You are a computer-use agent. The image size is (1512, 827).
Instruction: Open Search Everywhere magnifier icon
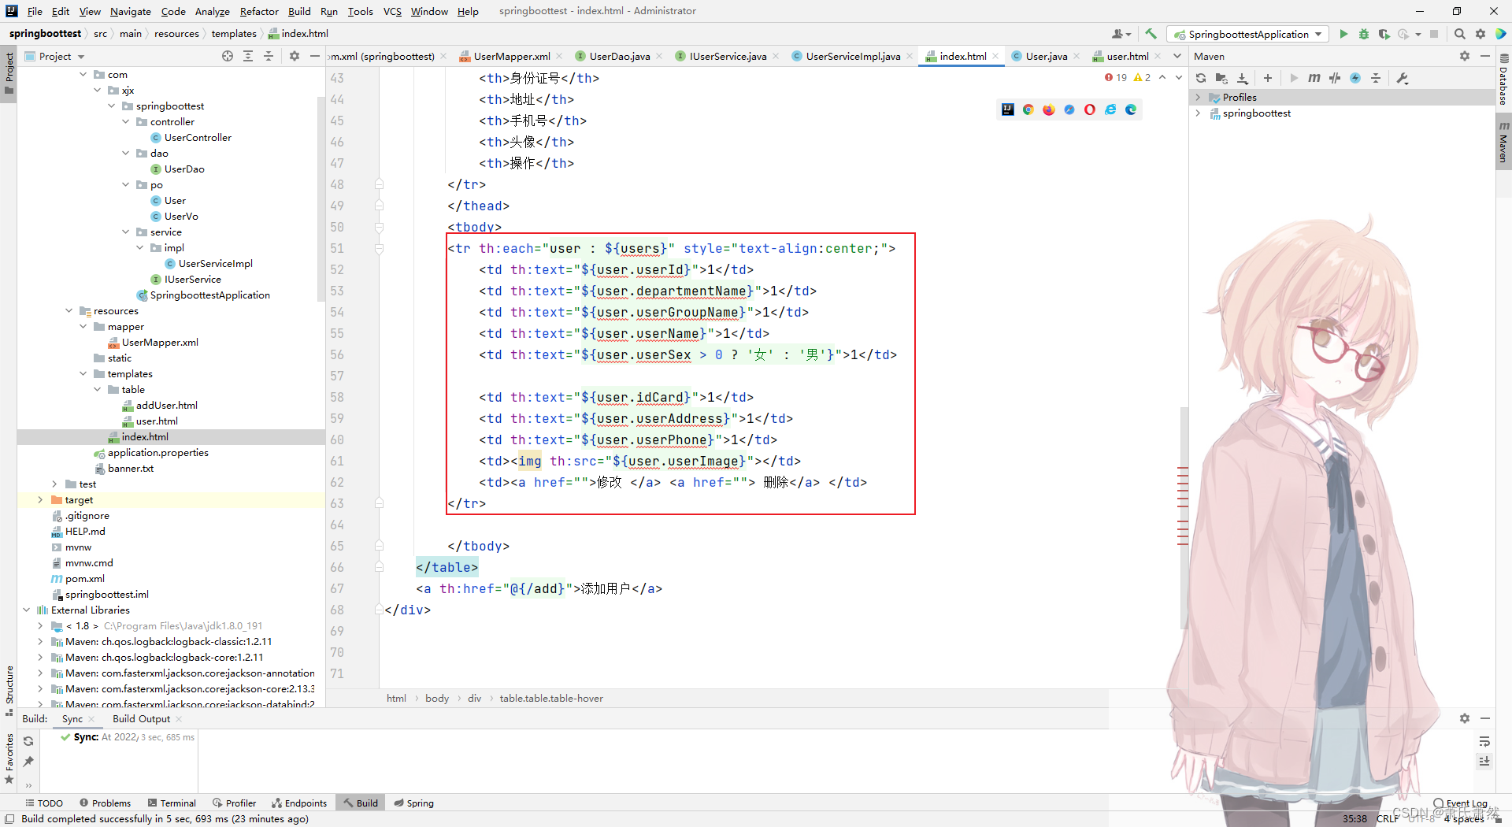pos(1460,34)
